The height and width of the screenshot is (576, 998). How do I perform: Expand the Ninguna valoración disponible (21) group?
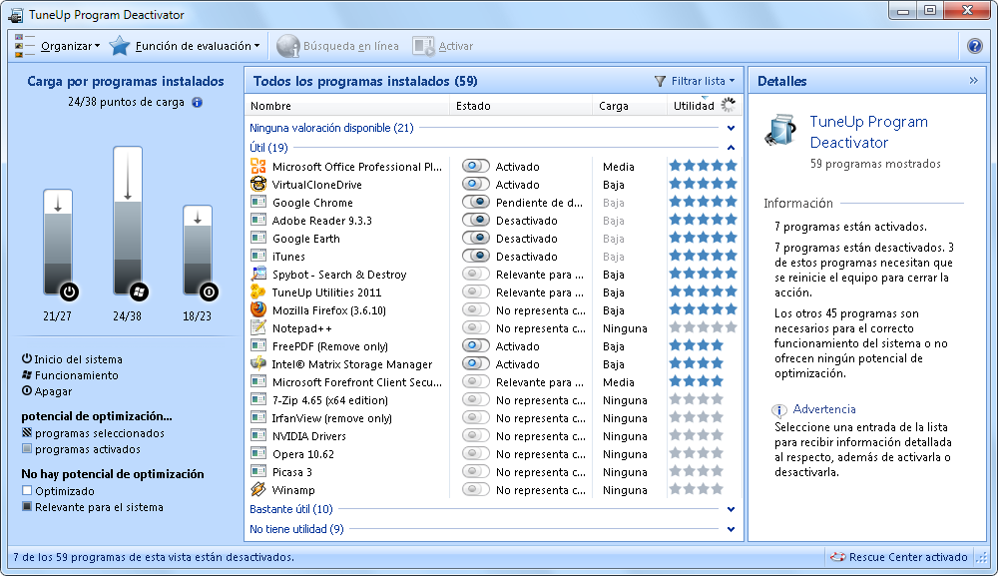731,128
